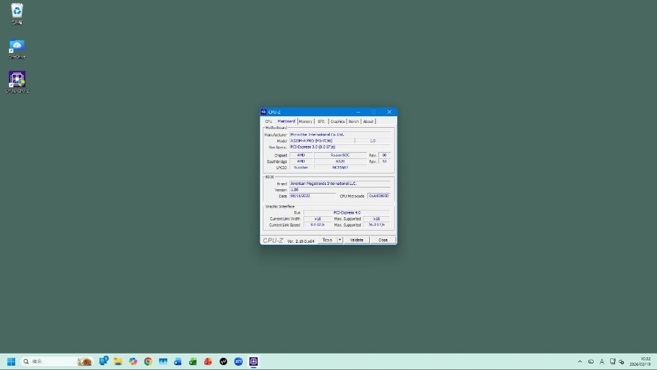Screen dimensions: 657x370
Task: Click the CPU-Z taskbar icon
Action: 254,361
